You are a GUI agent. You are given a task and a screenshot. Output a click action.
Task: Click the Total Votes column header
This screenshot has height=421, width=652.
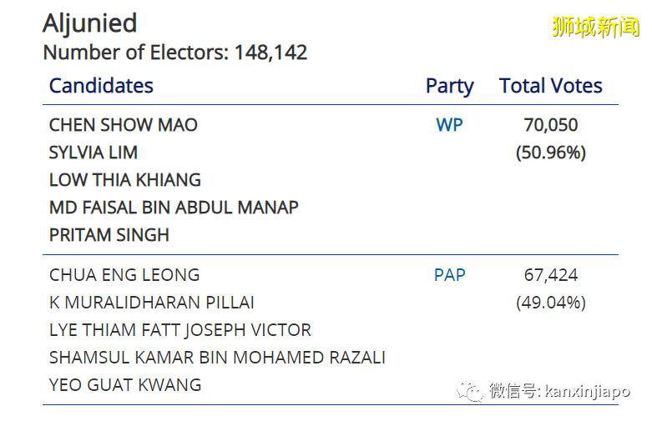tap(550, 86)
